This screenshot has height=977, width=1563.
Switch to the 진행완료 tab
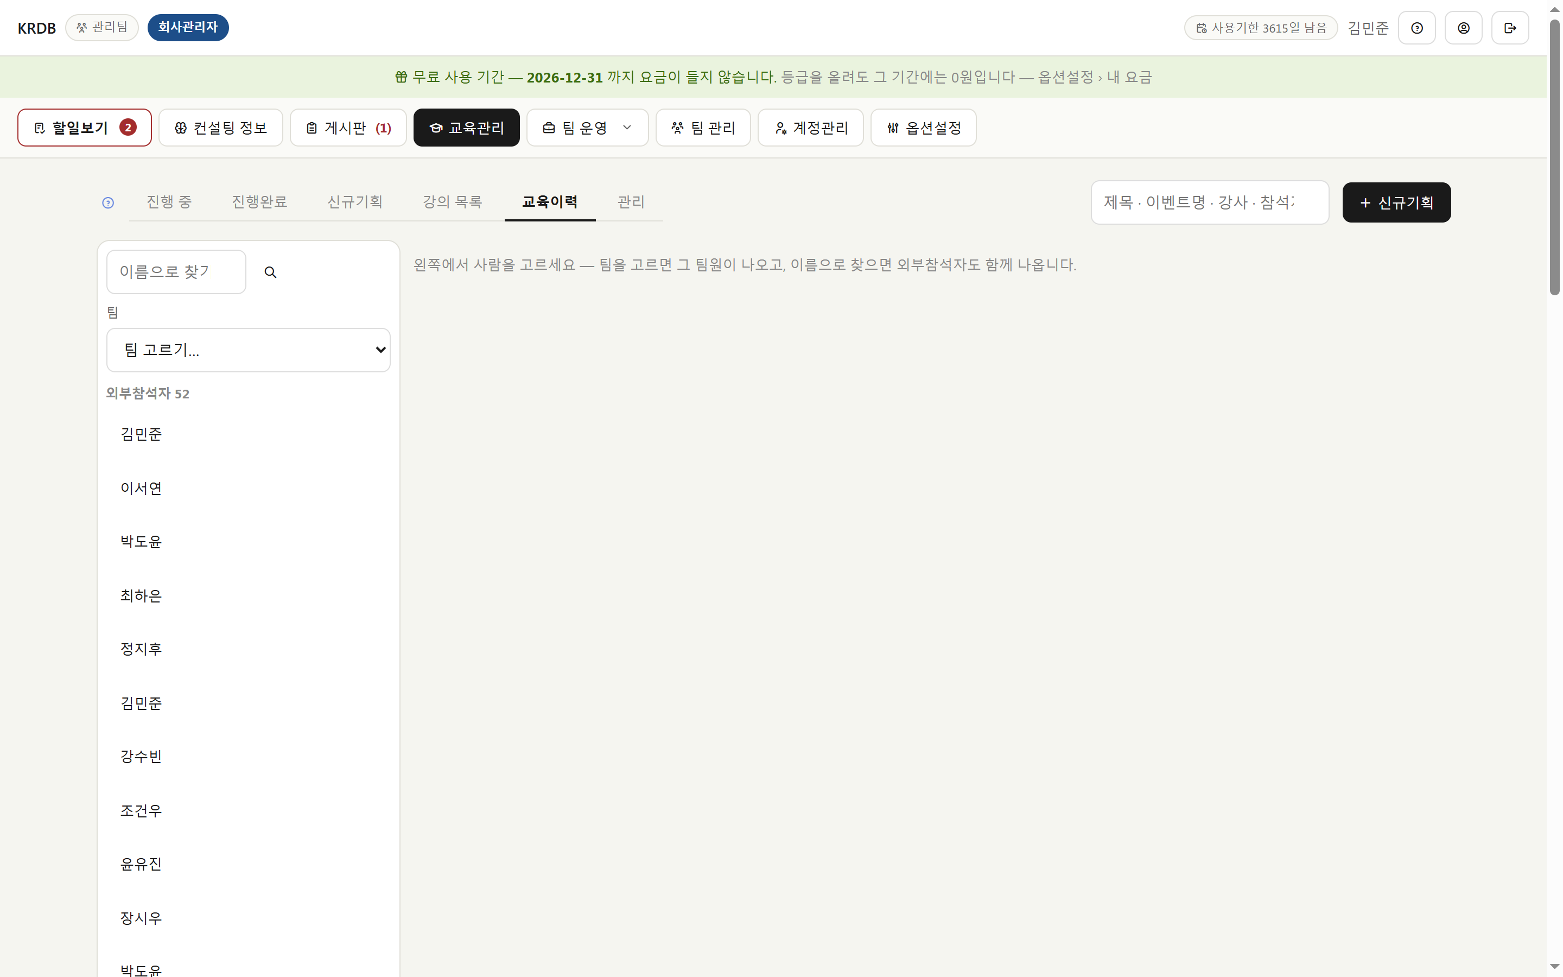pos(259,201)
